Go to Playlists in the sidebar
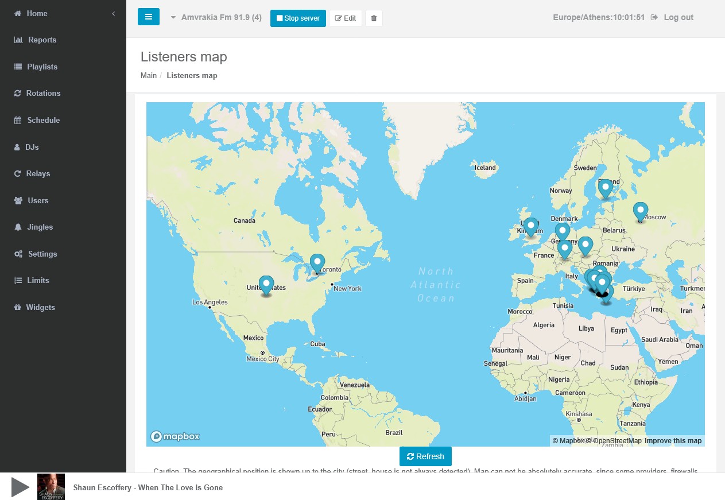 (42, 67)
